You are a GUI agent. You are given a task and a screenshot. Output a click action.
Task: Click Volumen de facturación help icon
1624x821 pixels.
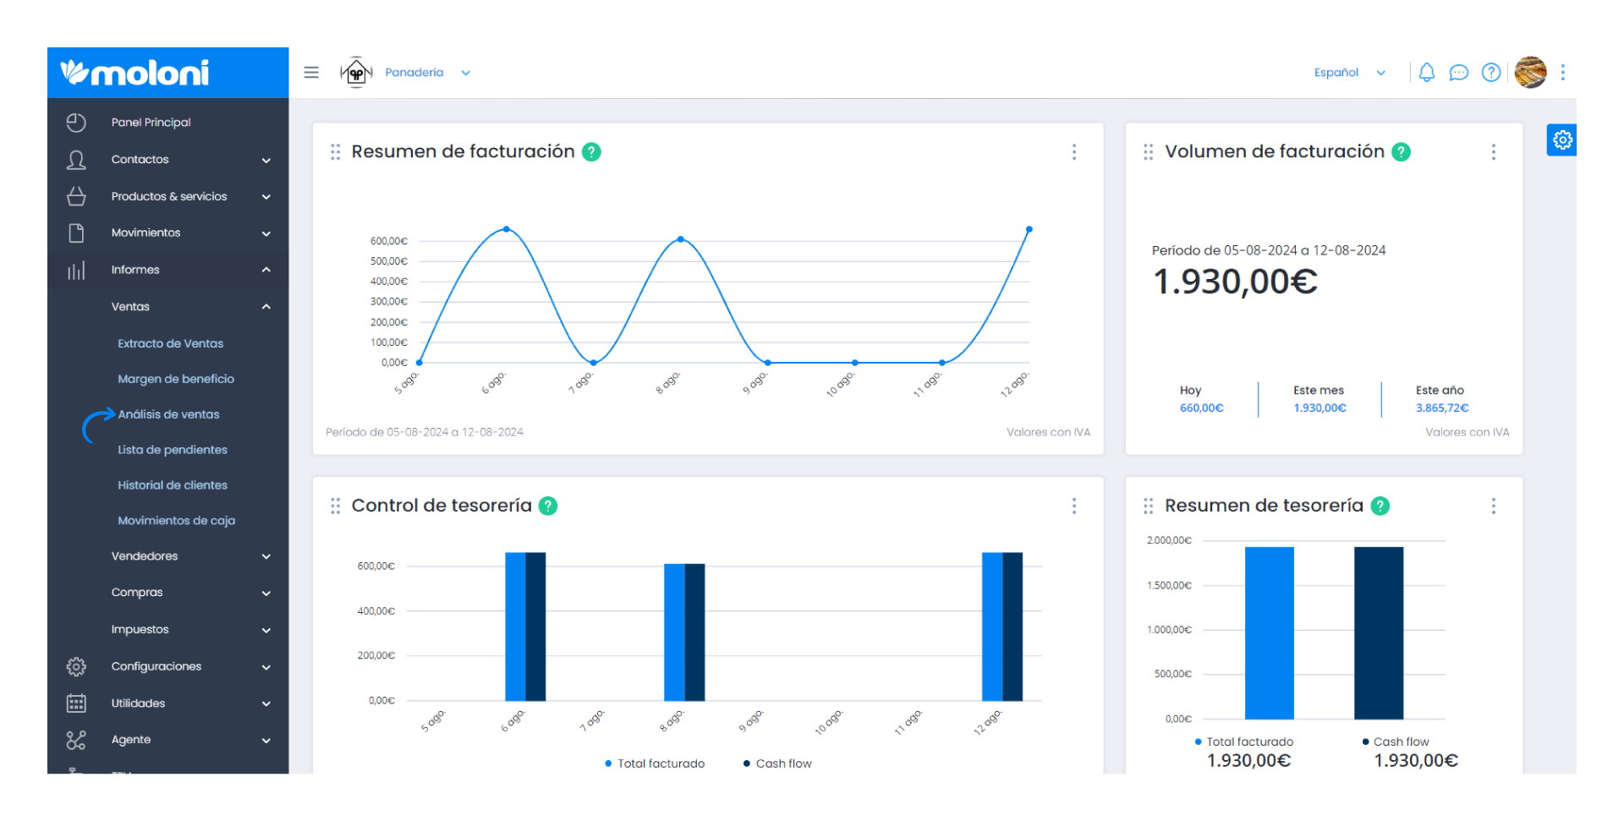[x=1402, y=152]
